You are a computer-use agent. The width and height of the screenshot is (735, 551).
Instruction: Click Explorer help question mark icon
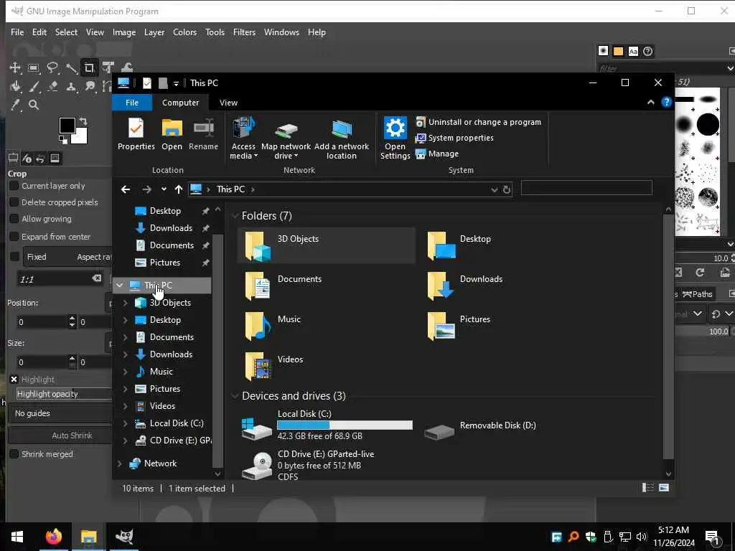[667, 102]
